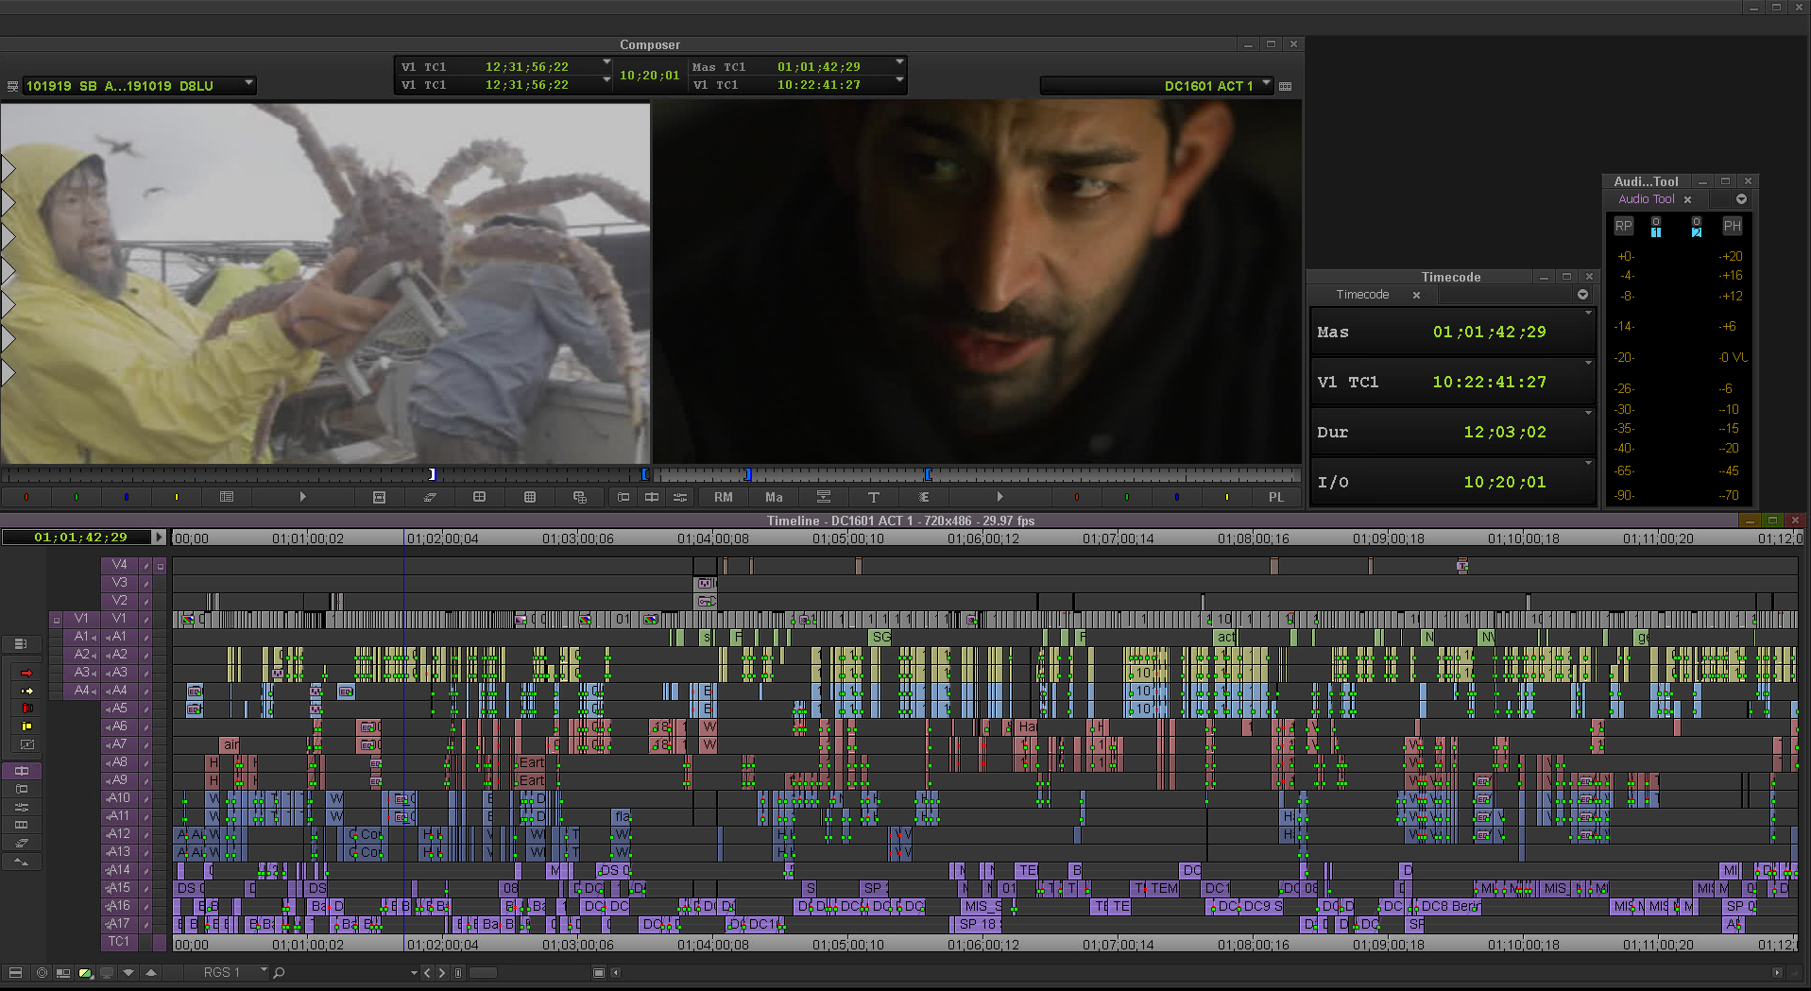This screenshot has height=991, width=1811.
Task: Click the crab fisherman source monitor image
Action: pyautogui.click(x=325, y=283)
